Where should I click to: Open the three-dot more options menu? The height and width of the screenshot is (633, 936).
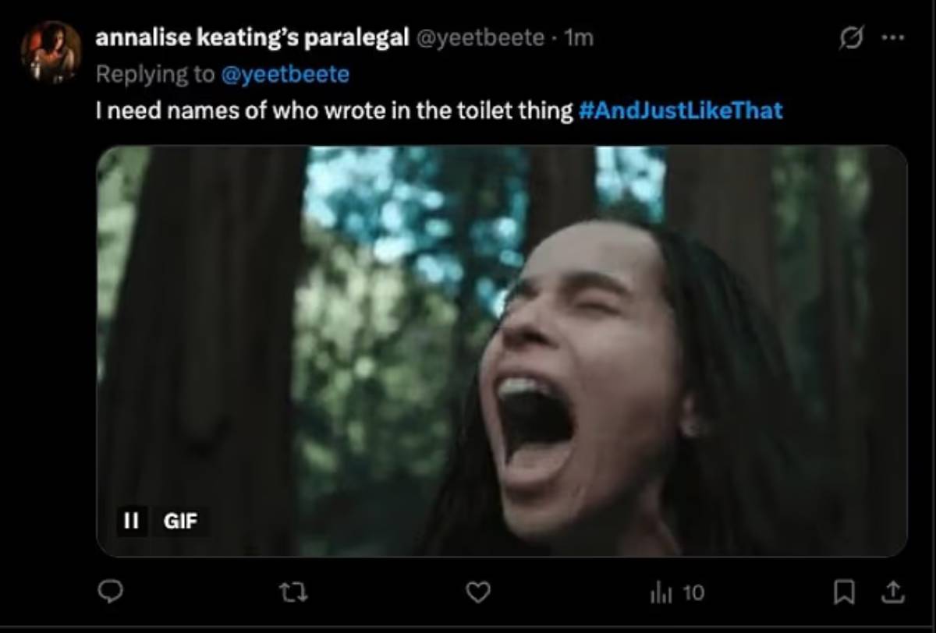[892, 39]
